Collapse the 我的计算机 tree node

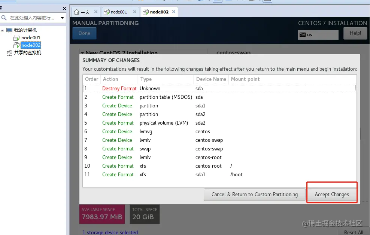pos(2,30)
